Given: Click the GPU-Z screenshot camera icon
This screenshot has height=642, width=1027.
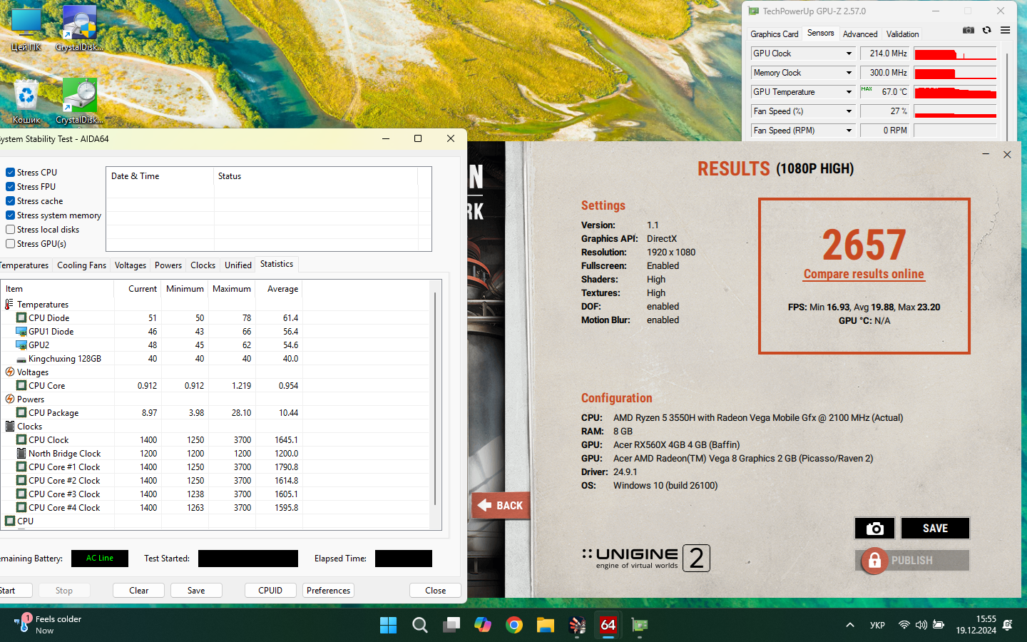Looking at the screenshot, I should pyautogui.click(x=968, y=30).
